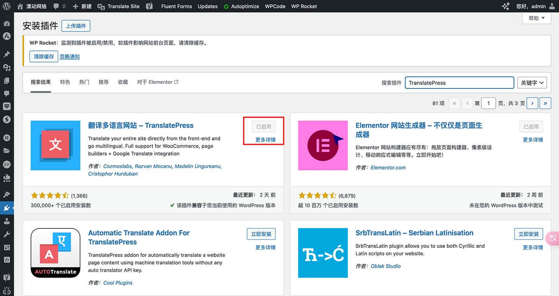Screen dimensions: 559x296
Task: Open Autoptimize admin bar item
Action: click(x=241, y=6)
